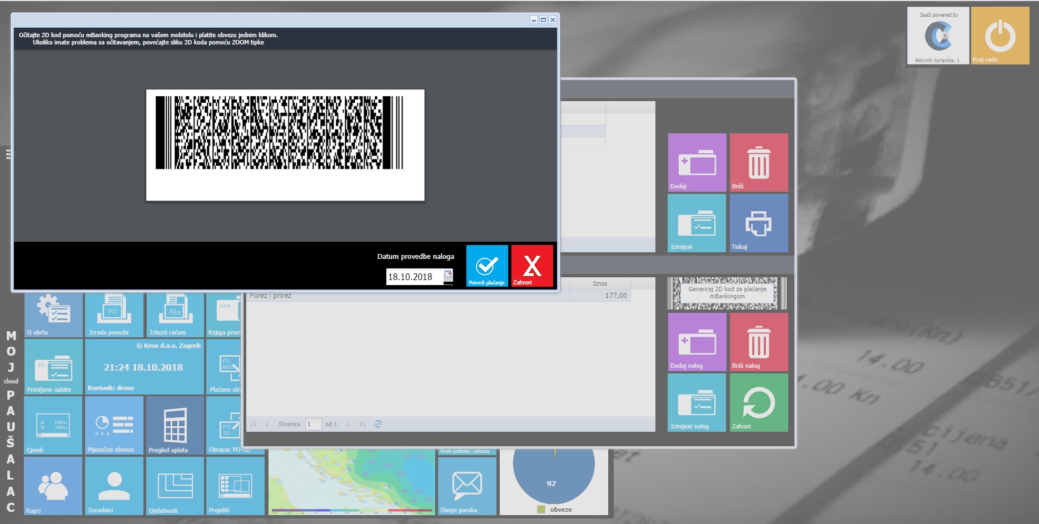This screenshot has width=1039, height=524.
Task: Add an order with Dodaj nalog
Action: [697, 342]
